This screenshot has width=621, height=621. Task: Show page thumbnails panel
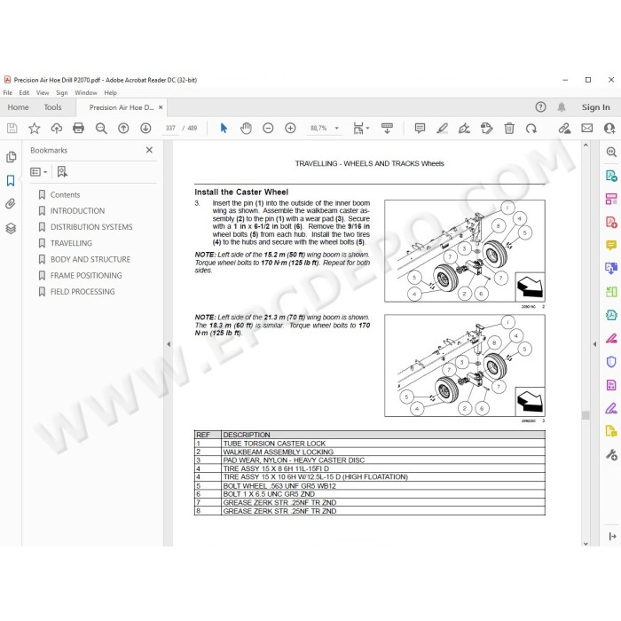[11, 157]
